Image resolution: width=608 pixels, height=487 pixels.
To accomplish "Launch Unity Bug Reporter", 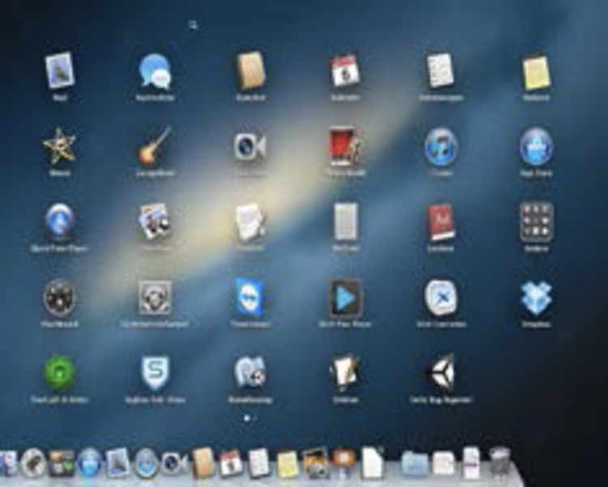I will click(x=440, y=373).
